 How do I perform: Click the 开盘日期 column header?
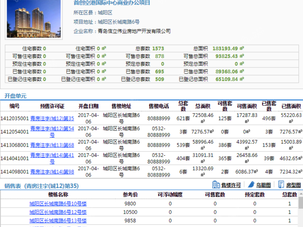coord(88,106)
